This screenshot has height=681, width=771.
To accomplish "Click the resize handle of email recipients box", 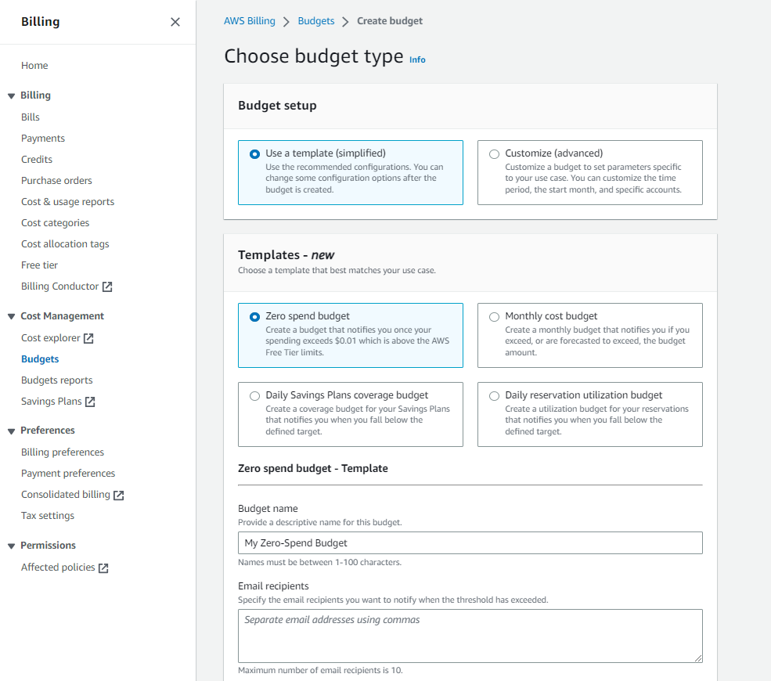I will [697, 658].
